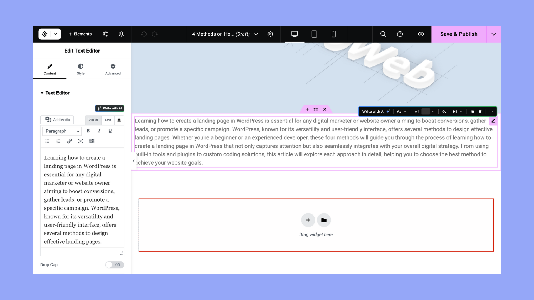534x300 pixels.
Task: Open the Paragraph format dropdown
Action: [62, 131]
